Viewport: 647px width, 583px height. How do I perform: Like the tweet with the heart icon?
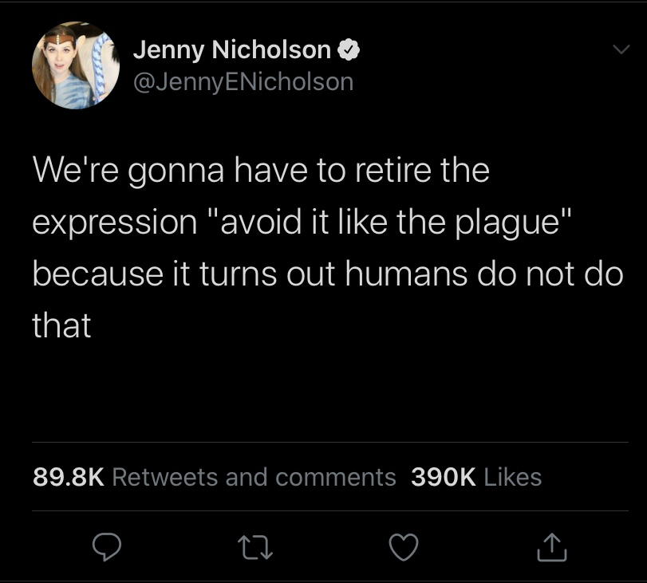click(x=403, y=548)
